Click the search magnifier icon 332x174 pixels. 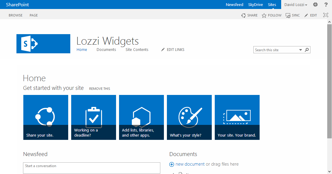pos(307,50)
